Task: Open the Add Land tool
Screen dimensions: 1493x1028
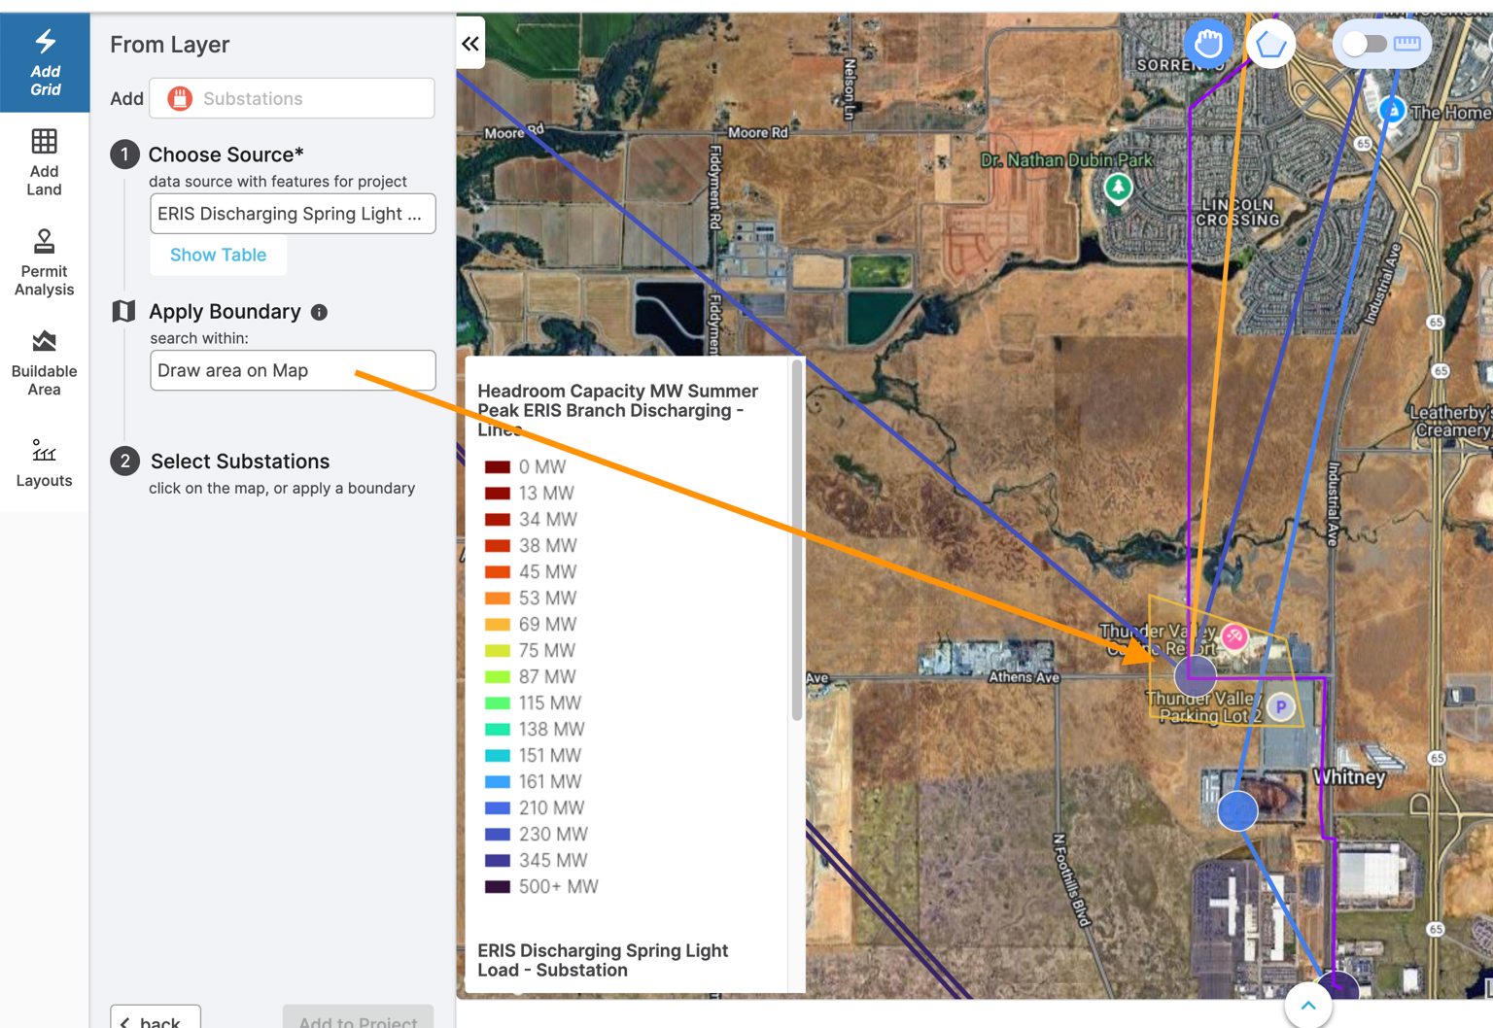Action: 44,162
